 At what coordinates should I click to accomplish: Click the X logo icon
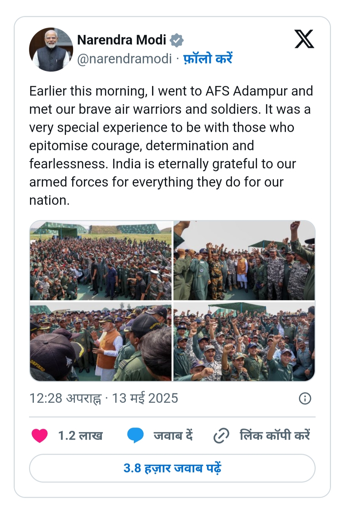point(304,39)
